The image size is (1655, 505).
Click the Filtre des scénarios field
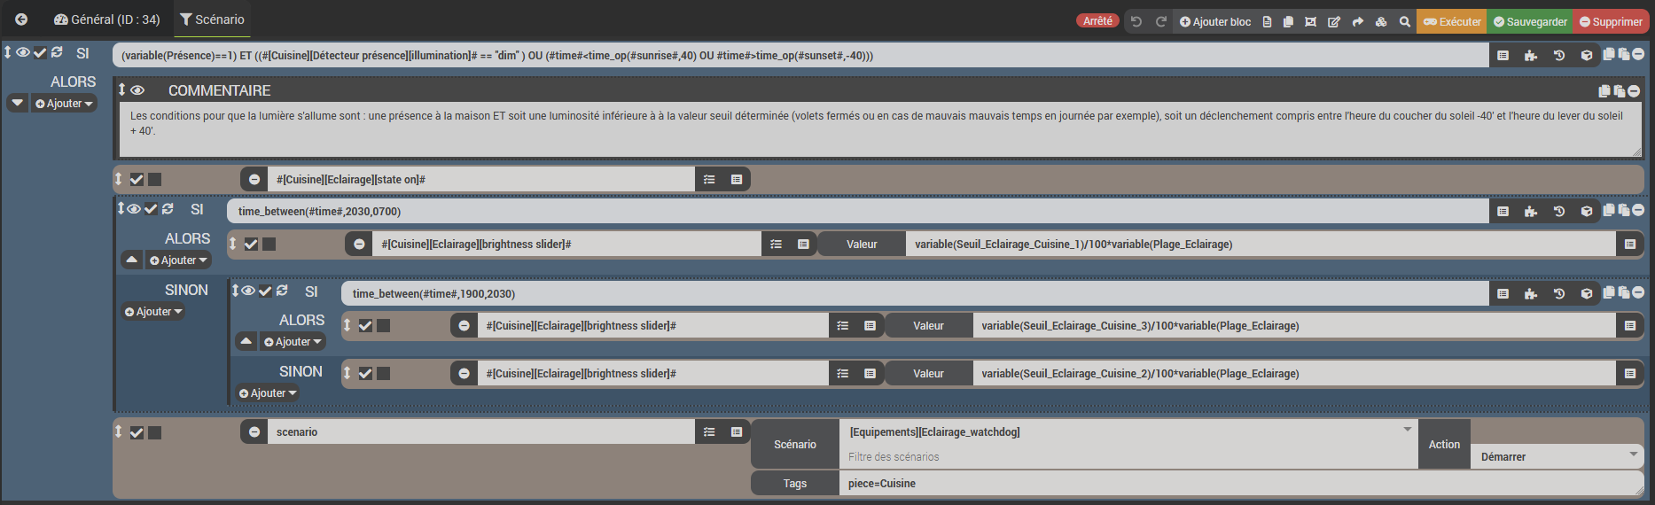click(x=1128, y=456)
